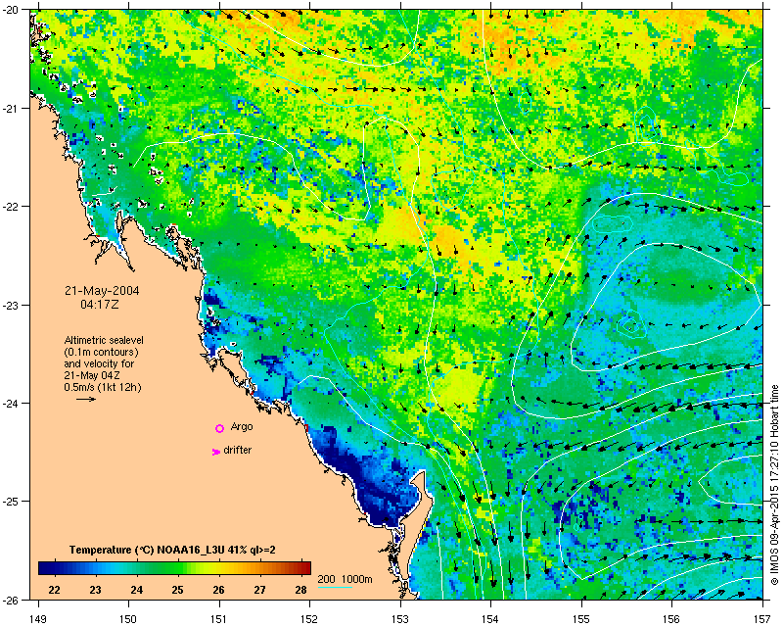Click the latitude axis label -23

(x=11, y=305)
